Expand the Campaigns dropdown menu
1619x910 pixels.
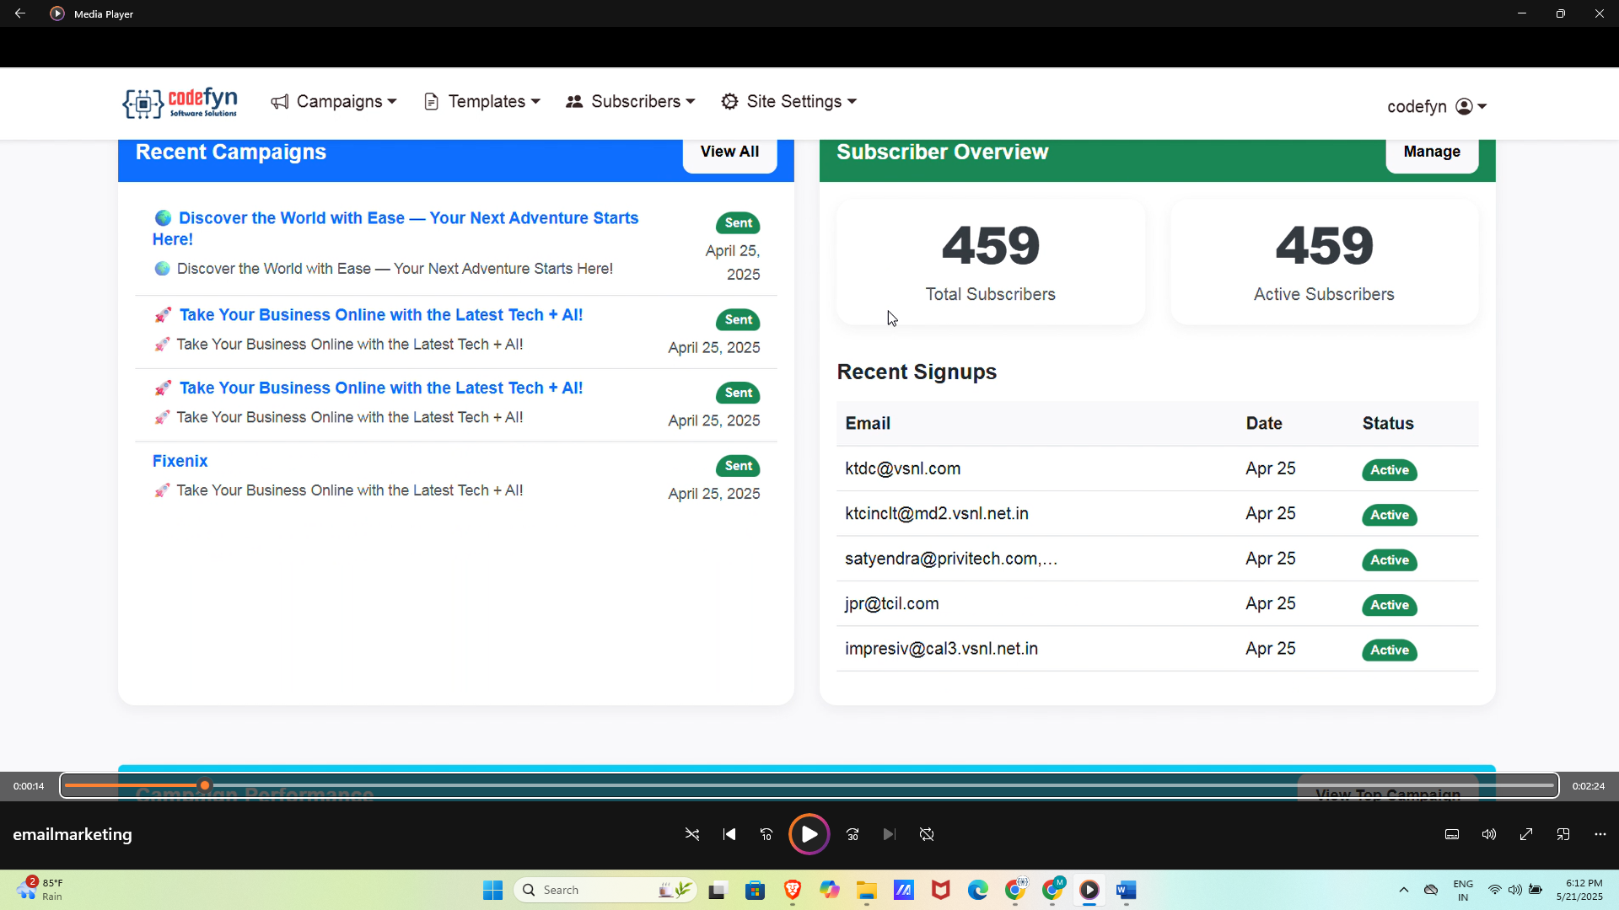334,102
